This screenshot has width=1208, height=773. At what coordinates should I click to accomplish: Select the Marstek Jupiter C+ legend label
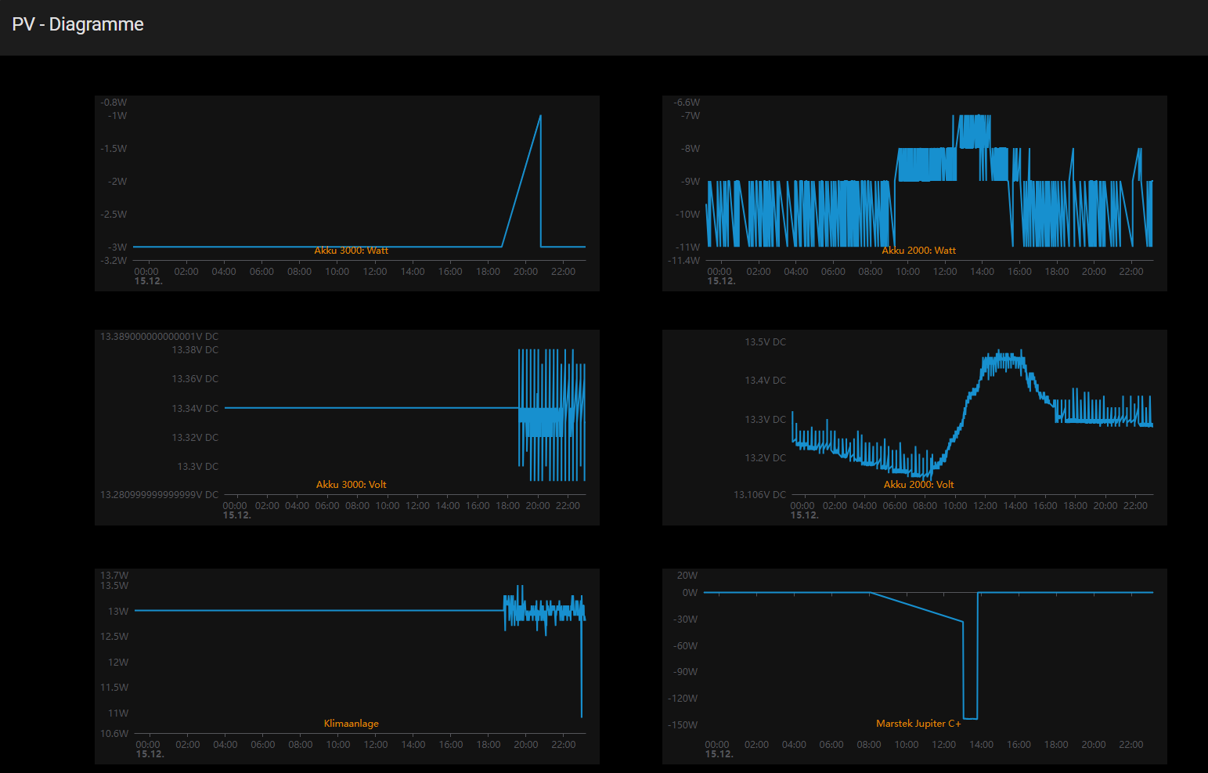click(918, 724)
